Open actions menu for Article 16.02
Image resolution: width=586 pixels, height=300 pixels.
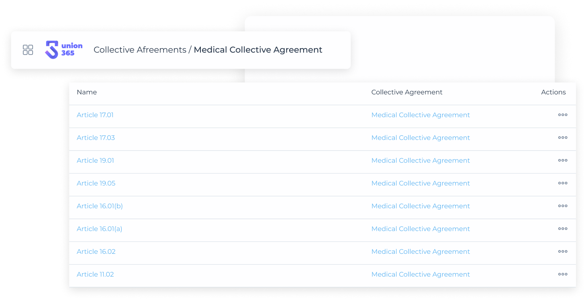563,251
